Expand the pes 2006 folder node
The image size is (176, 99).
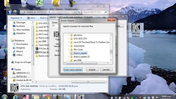tap(69, 60)
